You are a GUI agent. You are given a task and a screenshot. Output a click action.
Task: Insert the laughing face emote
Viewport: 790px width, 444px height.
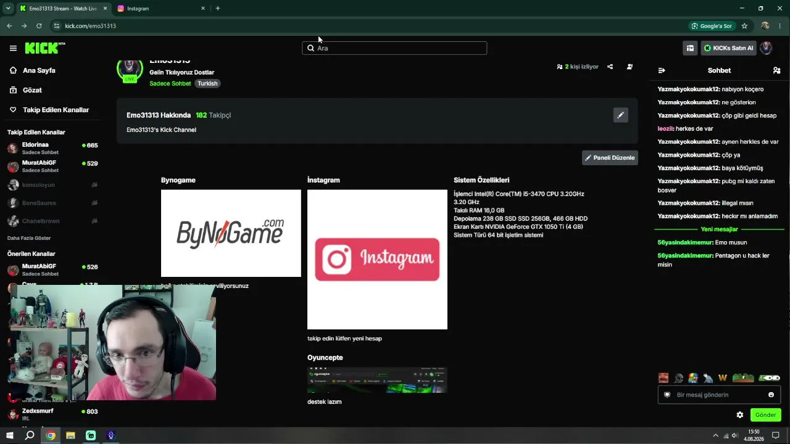click(x=663, y=378)
